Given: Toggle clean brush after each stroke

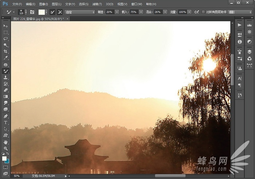Looking at the screenshot, I should [x=60, y=12].
